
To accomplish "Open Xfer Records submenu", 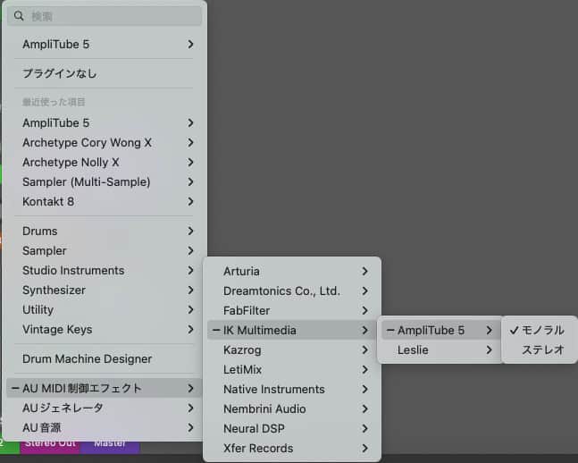I will [x=292, y=448].
